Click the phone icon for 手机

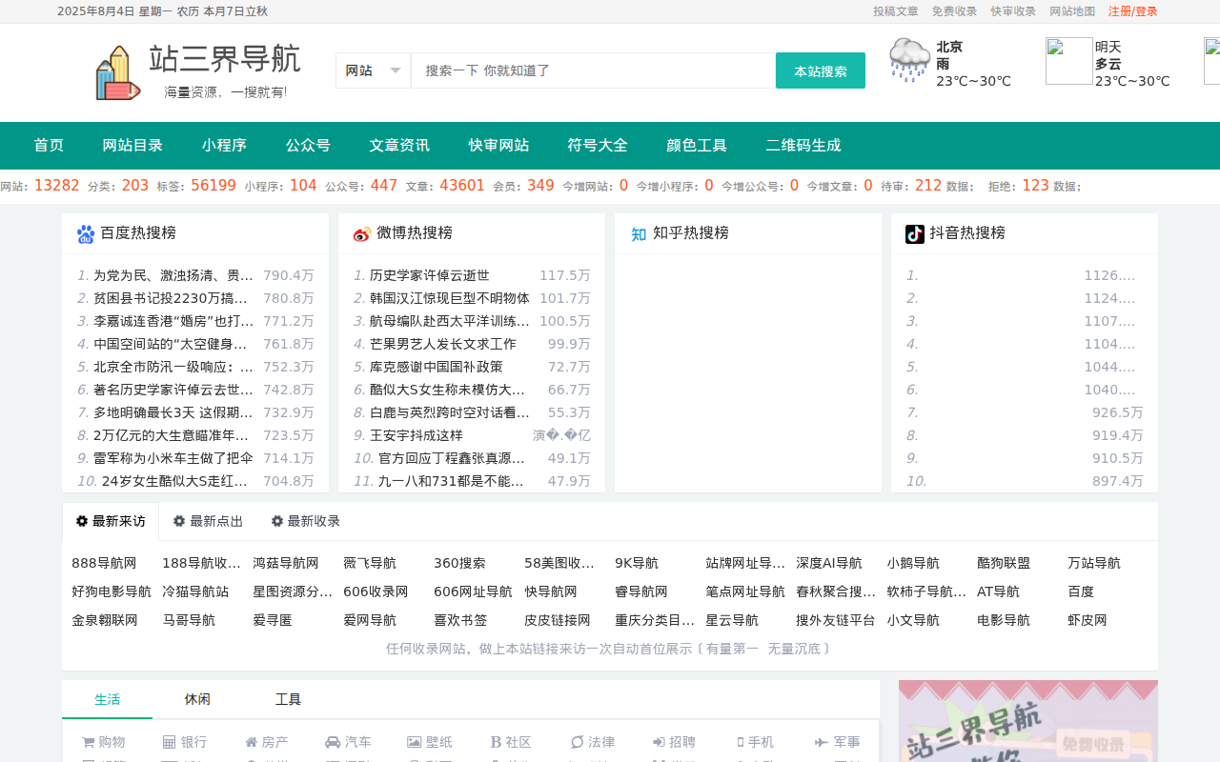coord(741,742)
